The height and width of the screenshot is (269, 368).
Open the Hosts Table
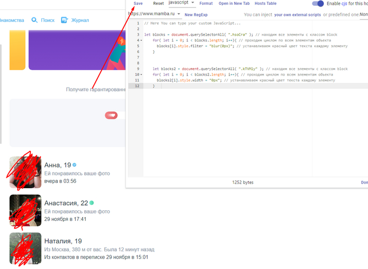point(265,3)
